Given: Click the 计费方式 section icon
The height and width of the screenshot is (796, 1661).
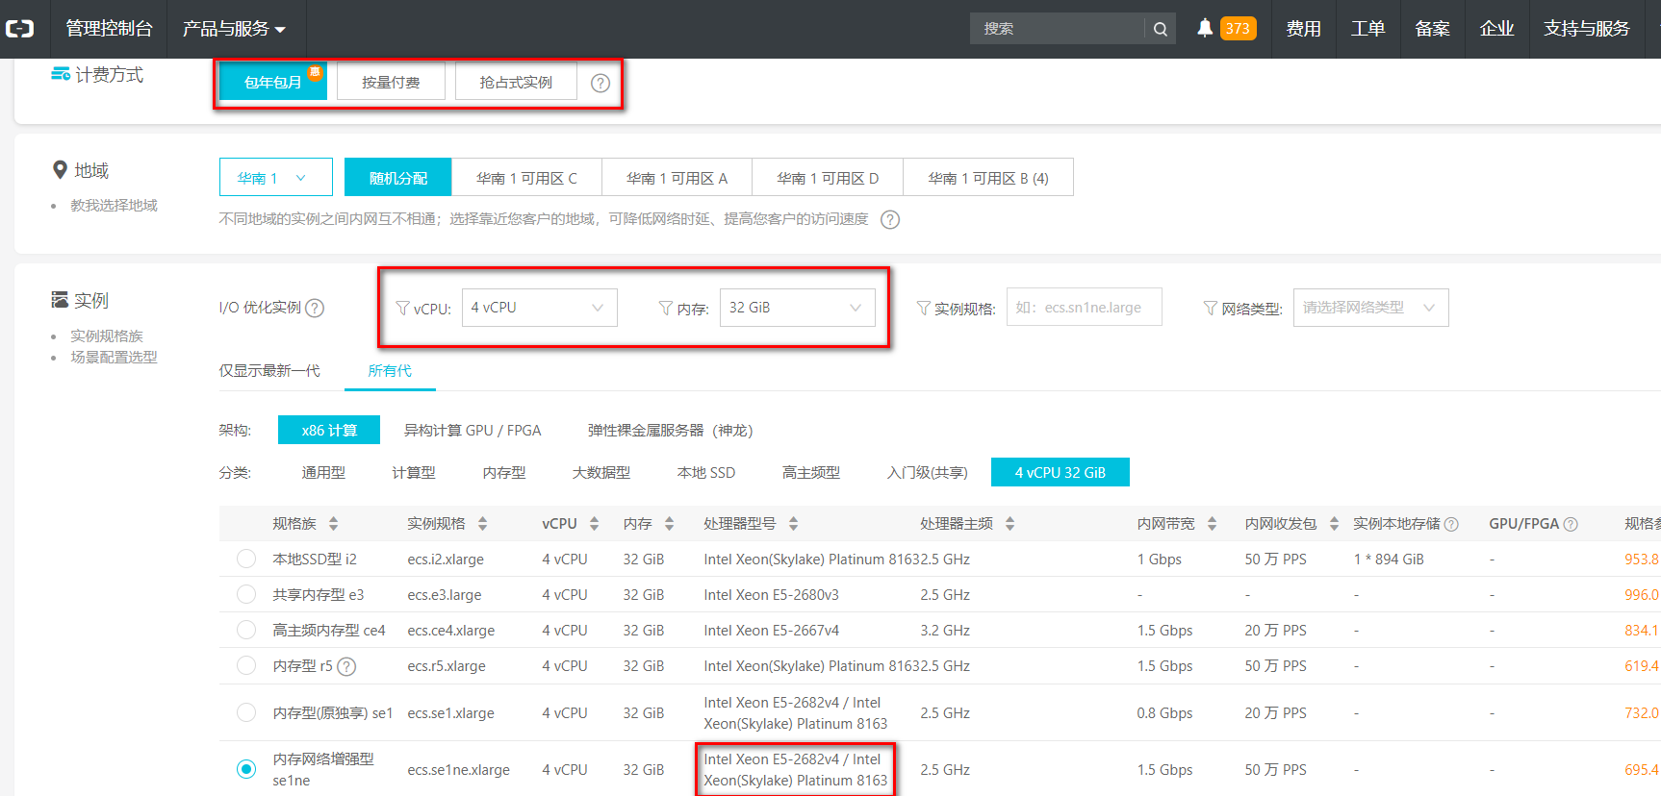Looking at the screenshot, I should click(61, 74).
